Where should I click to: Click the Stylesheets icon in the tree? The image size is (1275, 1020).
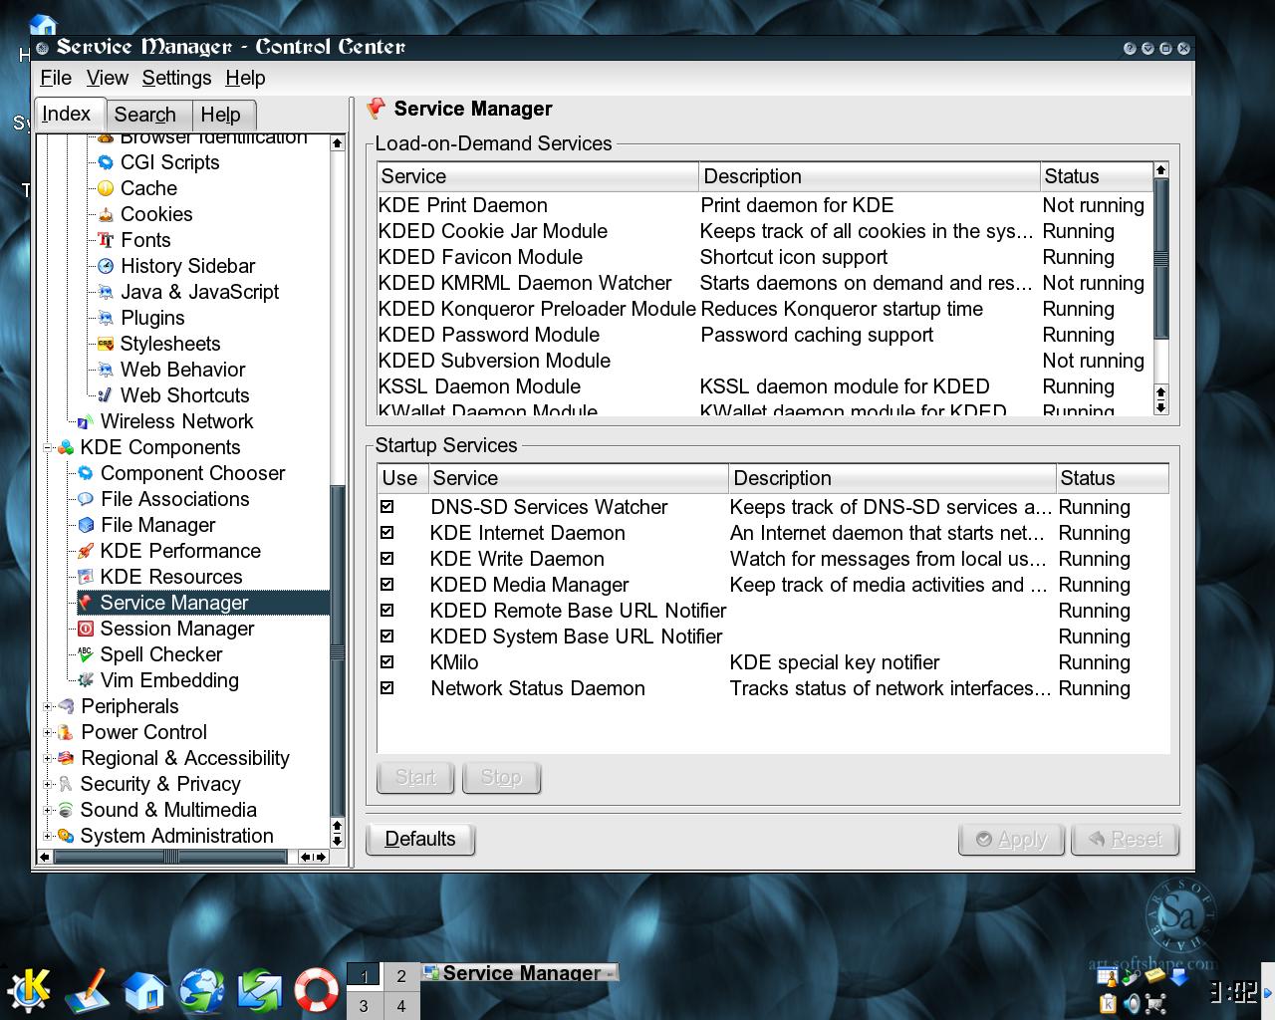[105, 344]
